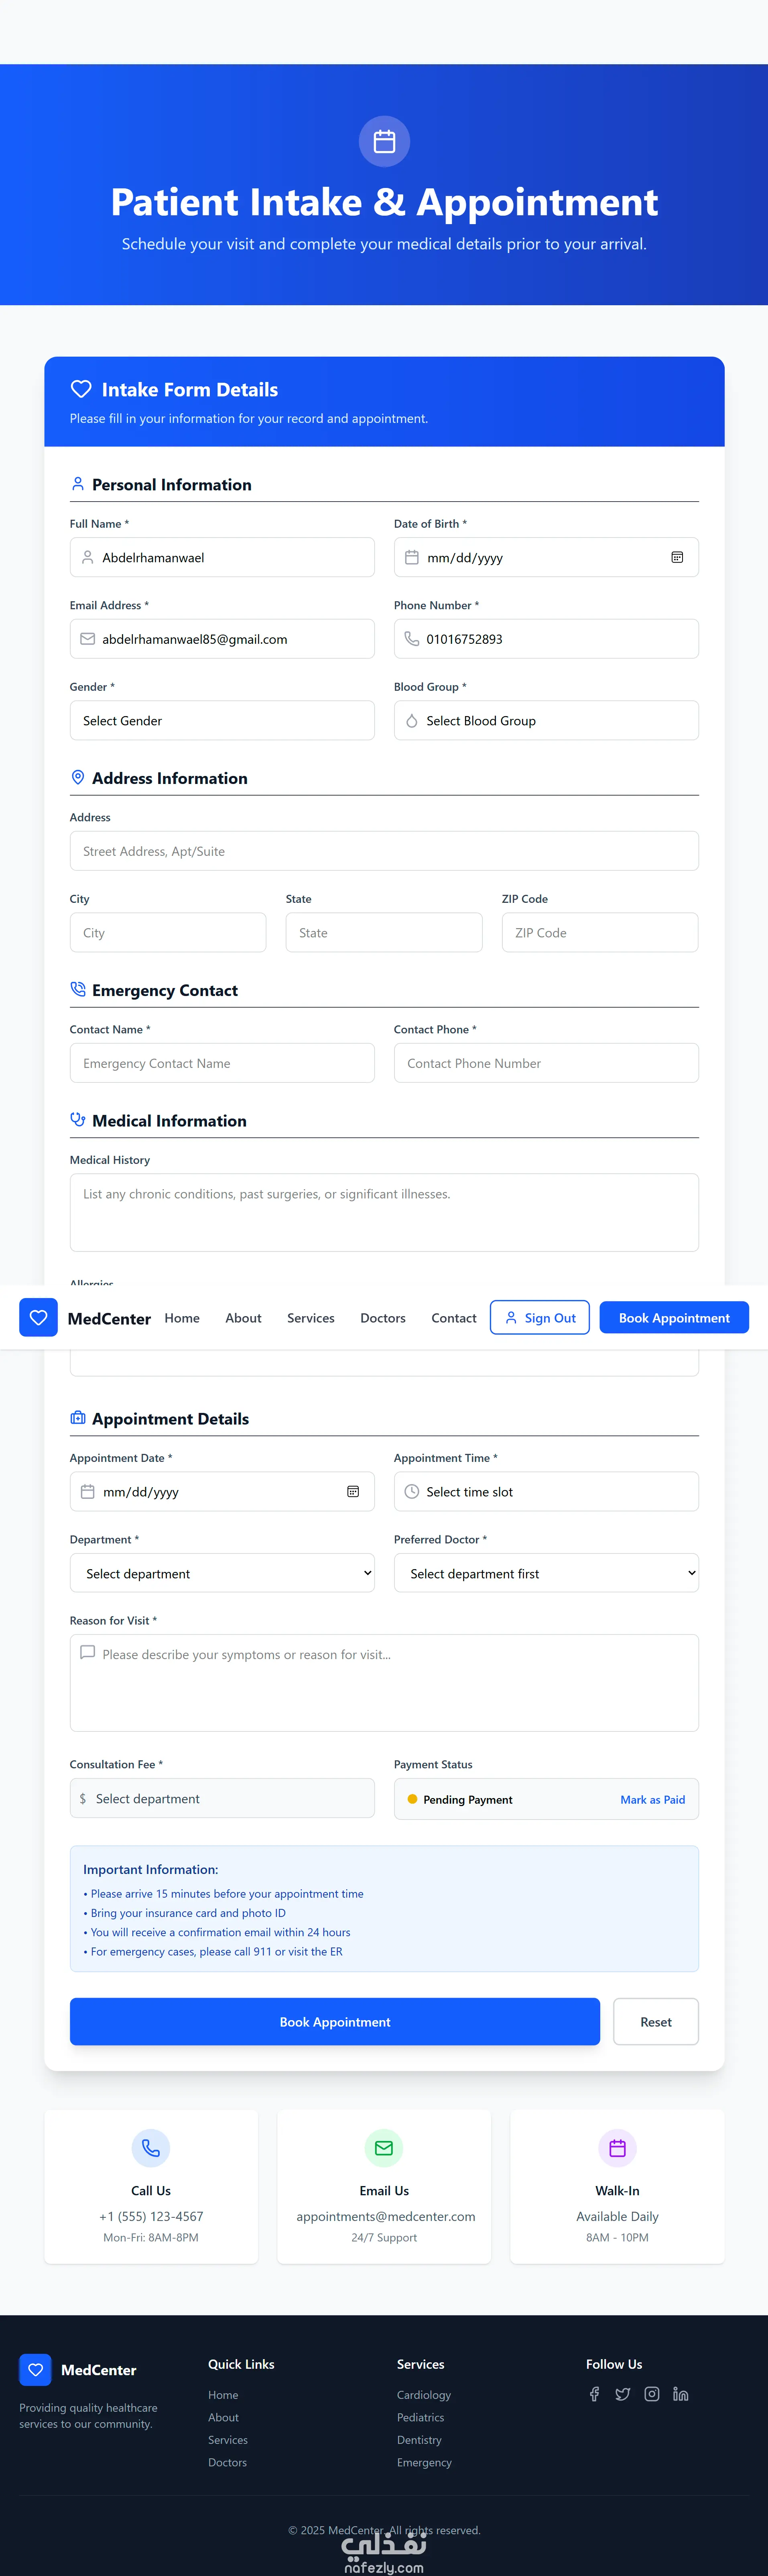
Task: Open the Select Blood Group dropdown
Action: coord(546,720)
